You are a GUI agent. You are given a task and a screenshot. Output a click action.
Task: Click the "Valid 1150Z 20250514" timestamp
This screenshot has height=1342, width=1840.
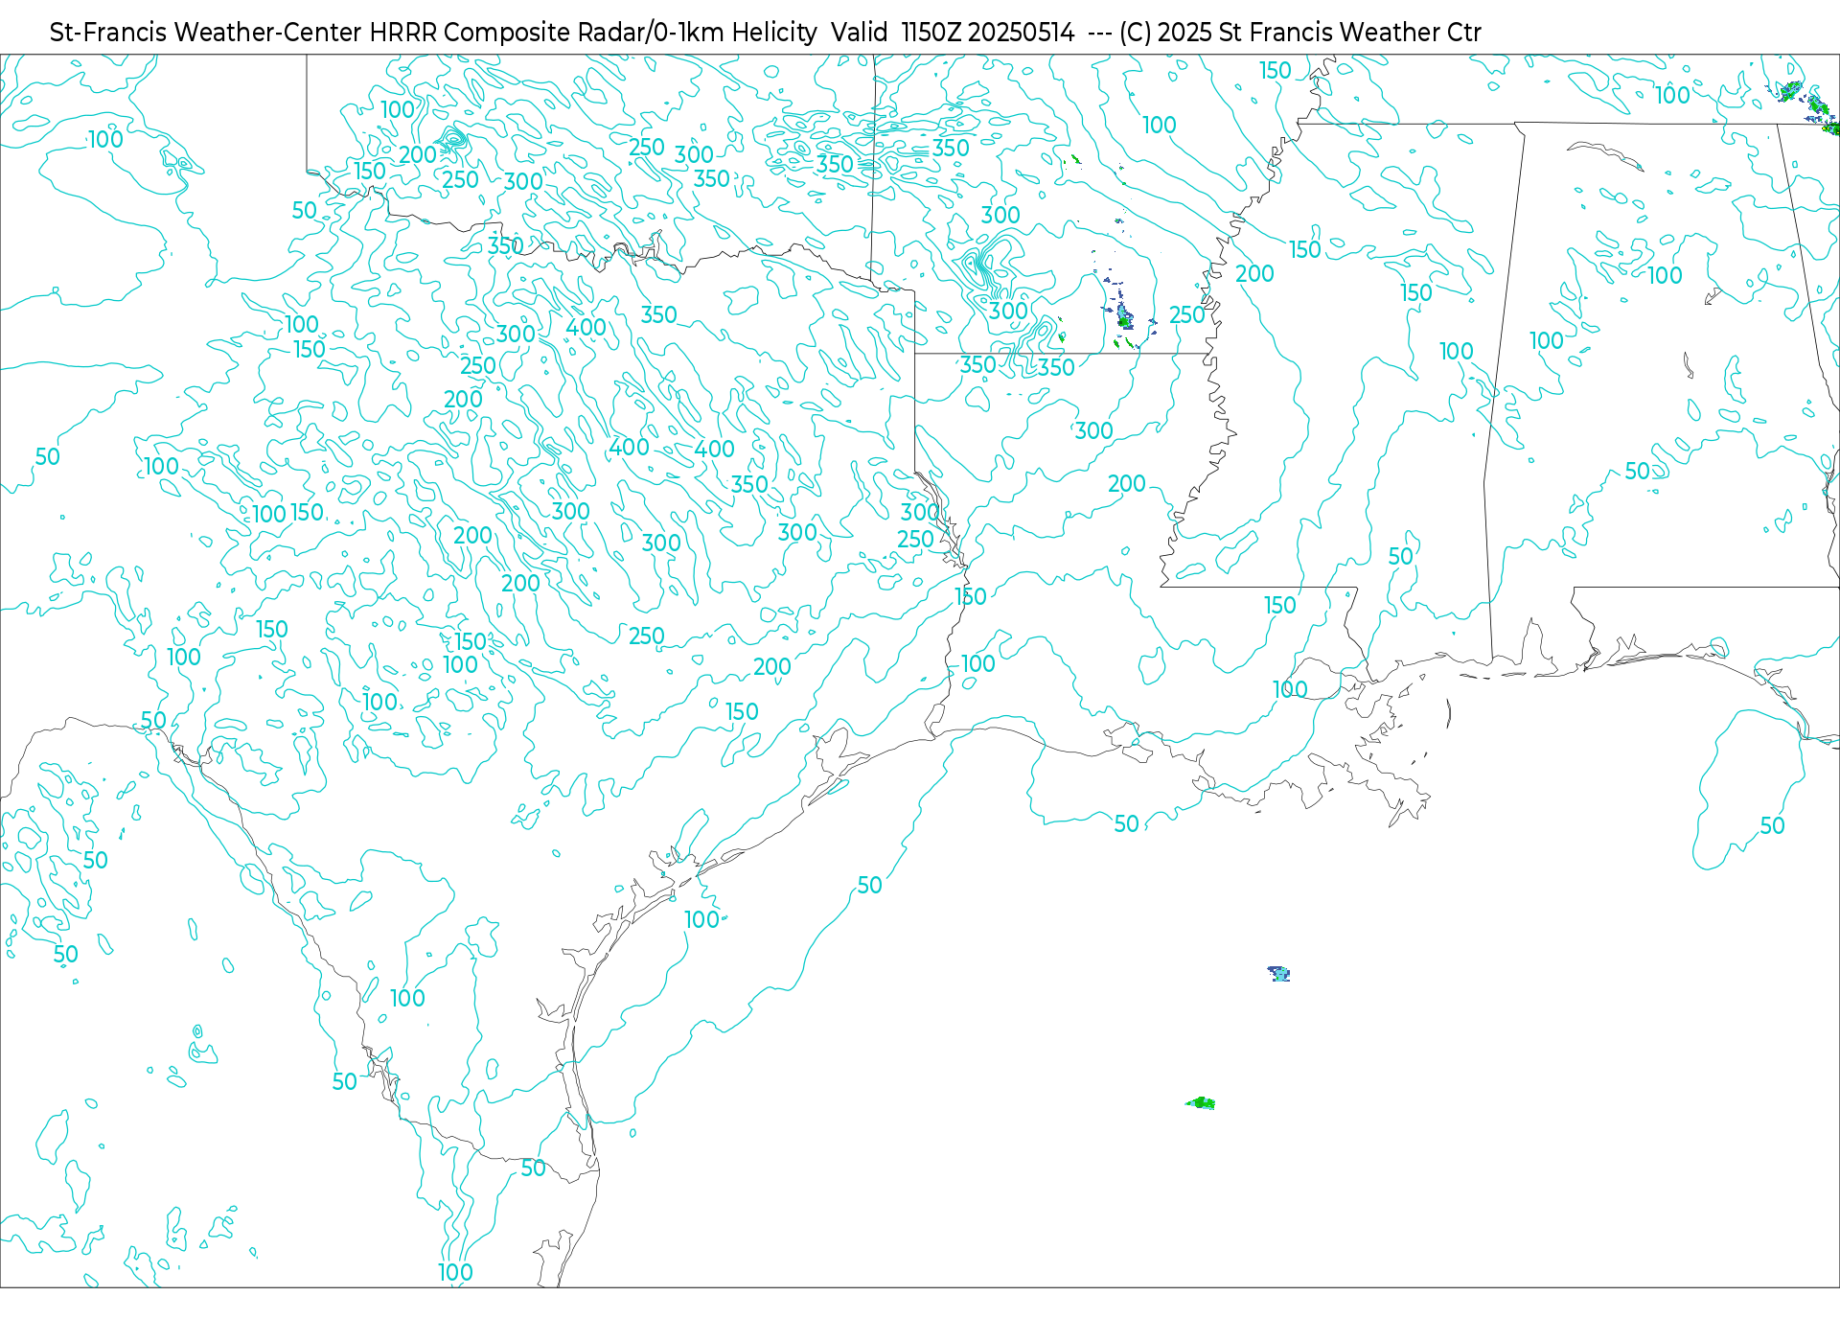coord(953,33)
